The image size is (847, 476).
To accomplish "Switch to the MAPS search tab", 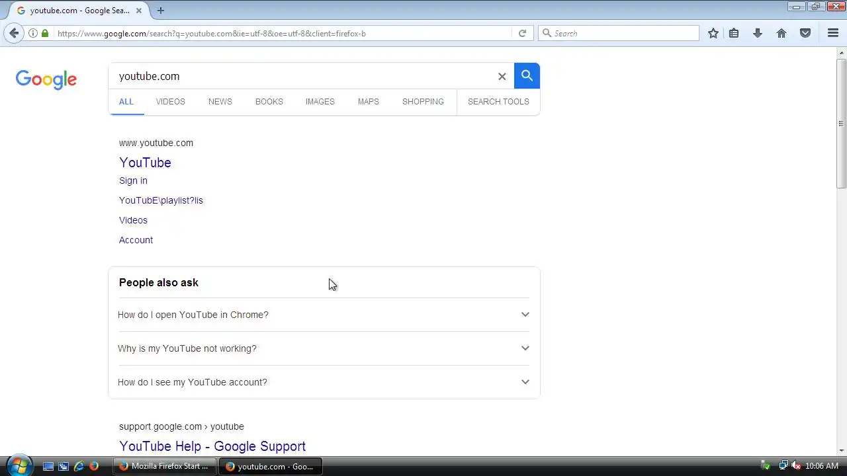I will point(369,102).
